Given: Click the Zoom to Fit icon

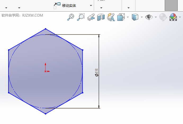Looking at the screenshot, I should pos(71,17).
